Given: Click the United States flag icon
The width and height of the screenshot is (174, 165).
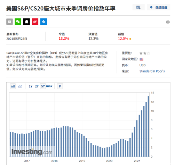Looking at the screenshot, I should point(141,59).
